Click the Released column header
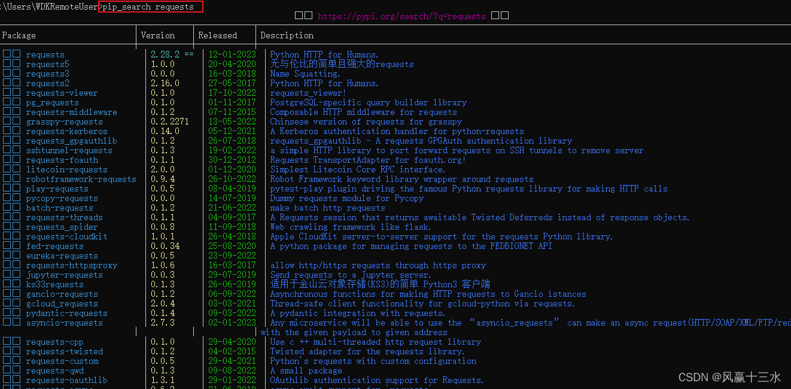The image size is (791, 389). [x=217, y=35]
